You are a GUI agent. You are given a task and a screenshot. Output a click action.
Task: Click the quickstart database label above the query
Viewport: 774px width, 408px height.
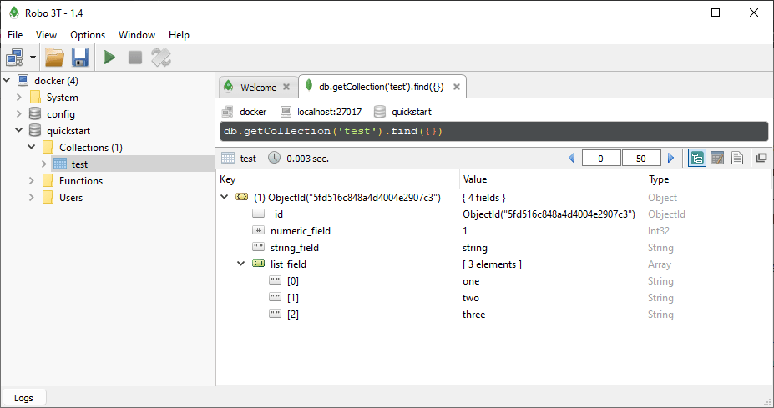tap(412, 112)
